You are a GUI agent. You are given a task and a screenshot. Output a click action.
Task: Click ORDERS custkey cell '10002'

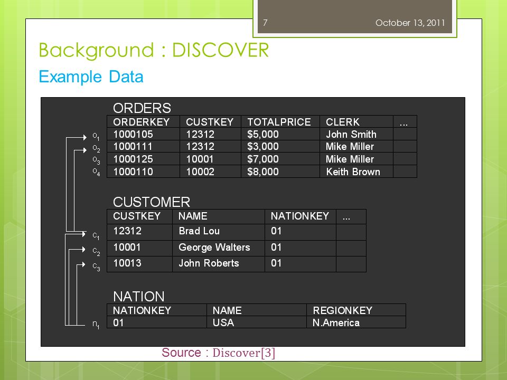click(200, 172)
